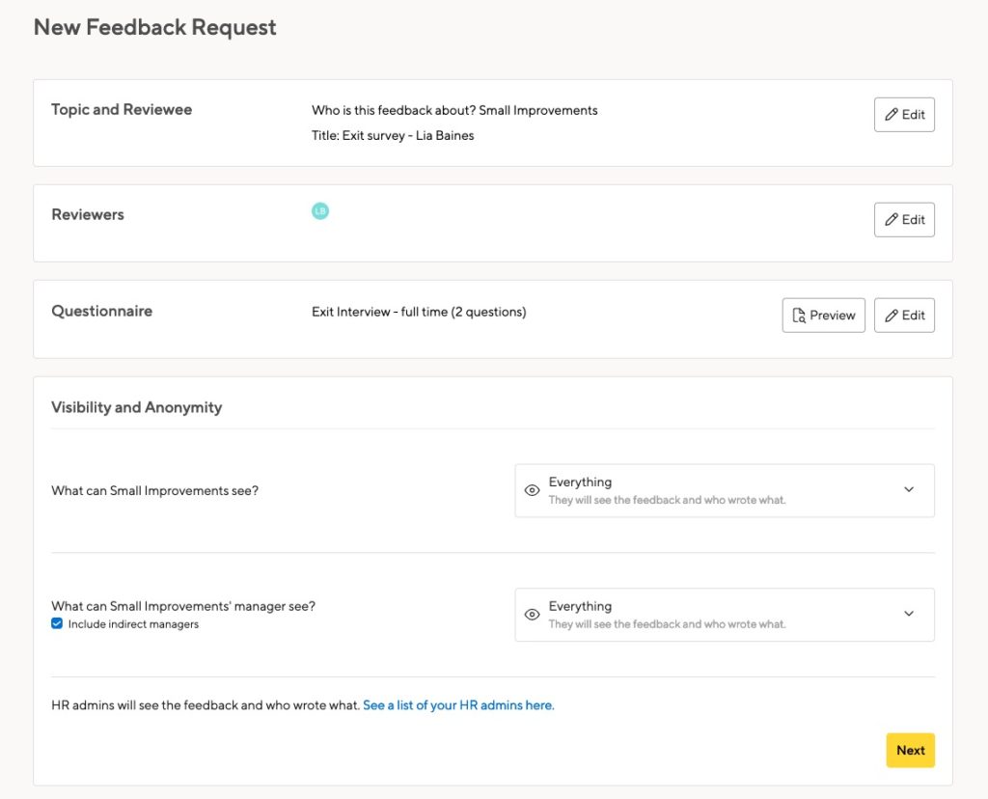Open the Small Improvements visibility dropdown
The image size is (988, 799).
pyautogui.click(x=724, y=491)
